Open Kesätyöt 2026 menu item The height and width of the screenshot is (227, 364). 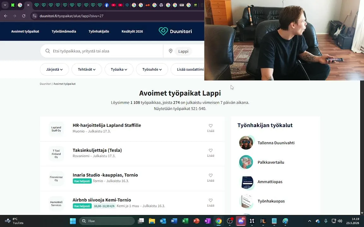[132, 31]
